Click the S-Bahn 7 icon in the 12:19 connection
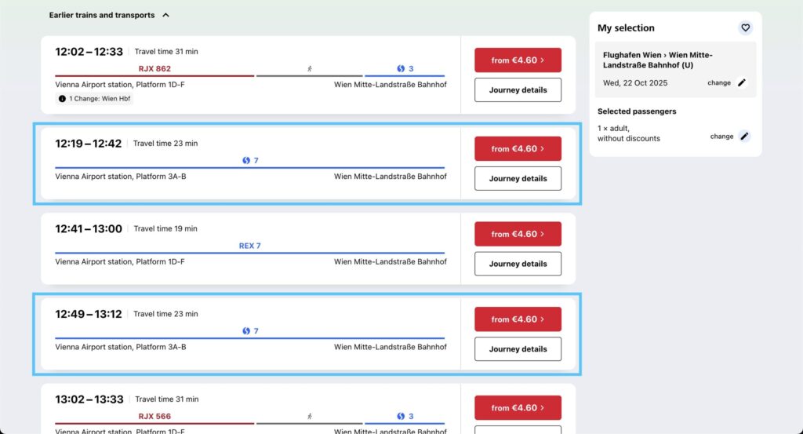This screenshot has width=803, height=434. click(245, 161)
